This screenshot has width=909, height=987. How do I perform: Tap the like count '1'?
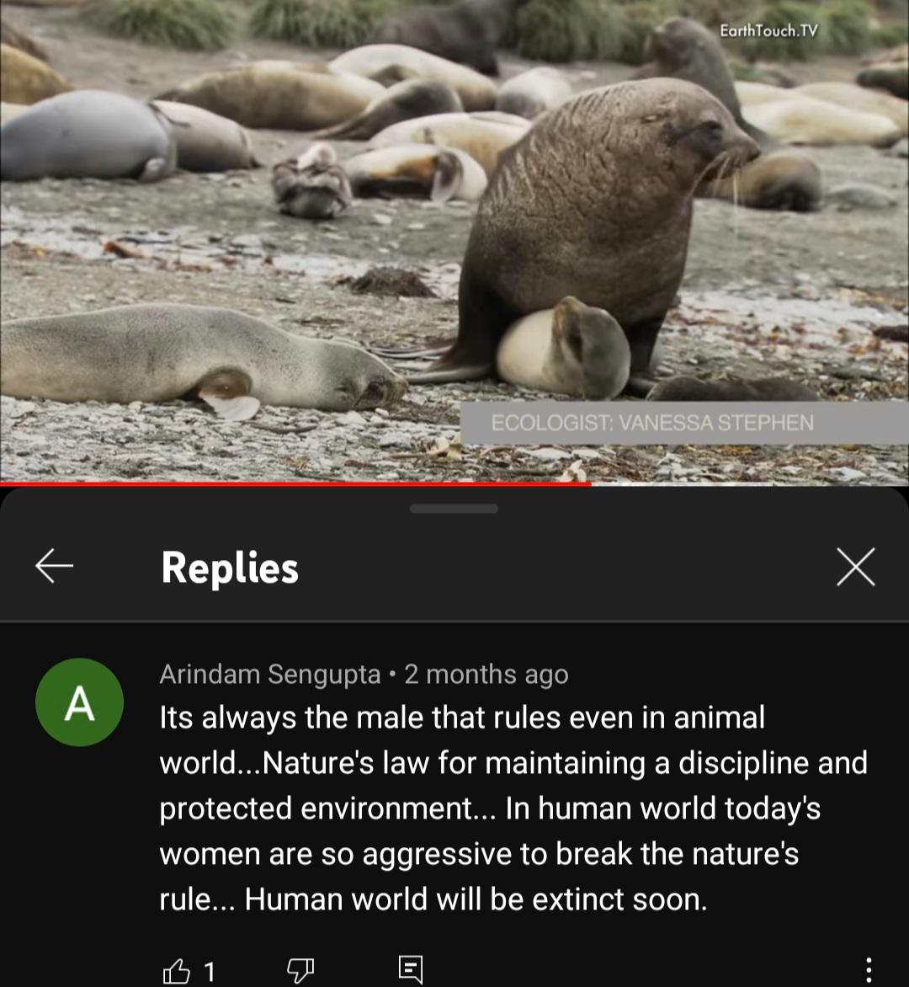click(210, 972)
